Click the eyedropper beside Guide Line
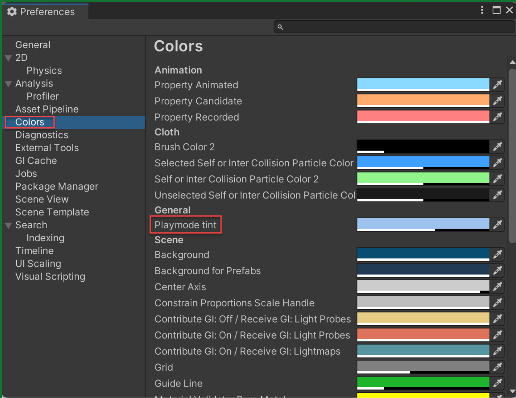This screenshot has width=516, height=398. tap(497, 383)
